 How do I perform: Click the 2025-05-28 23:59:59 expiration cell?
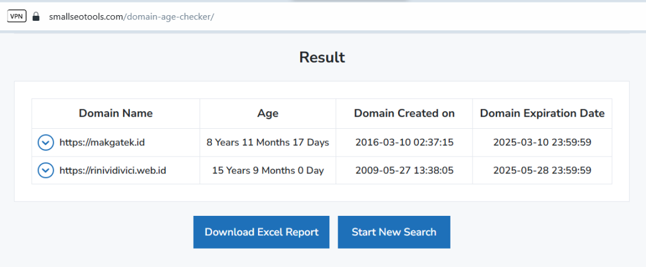tap(542, 170)
